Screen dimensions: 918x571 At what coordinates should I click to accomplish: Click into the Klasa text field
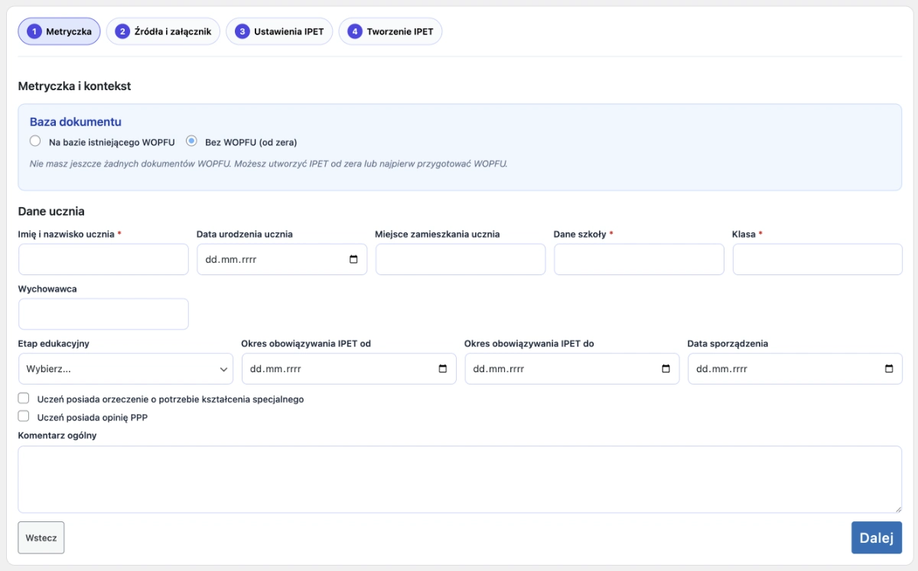[817, 260]
